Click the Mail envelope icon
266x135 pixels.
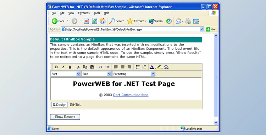(178, 21)
